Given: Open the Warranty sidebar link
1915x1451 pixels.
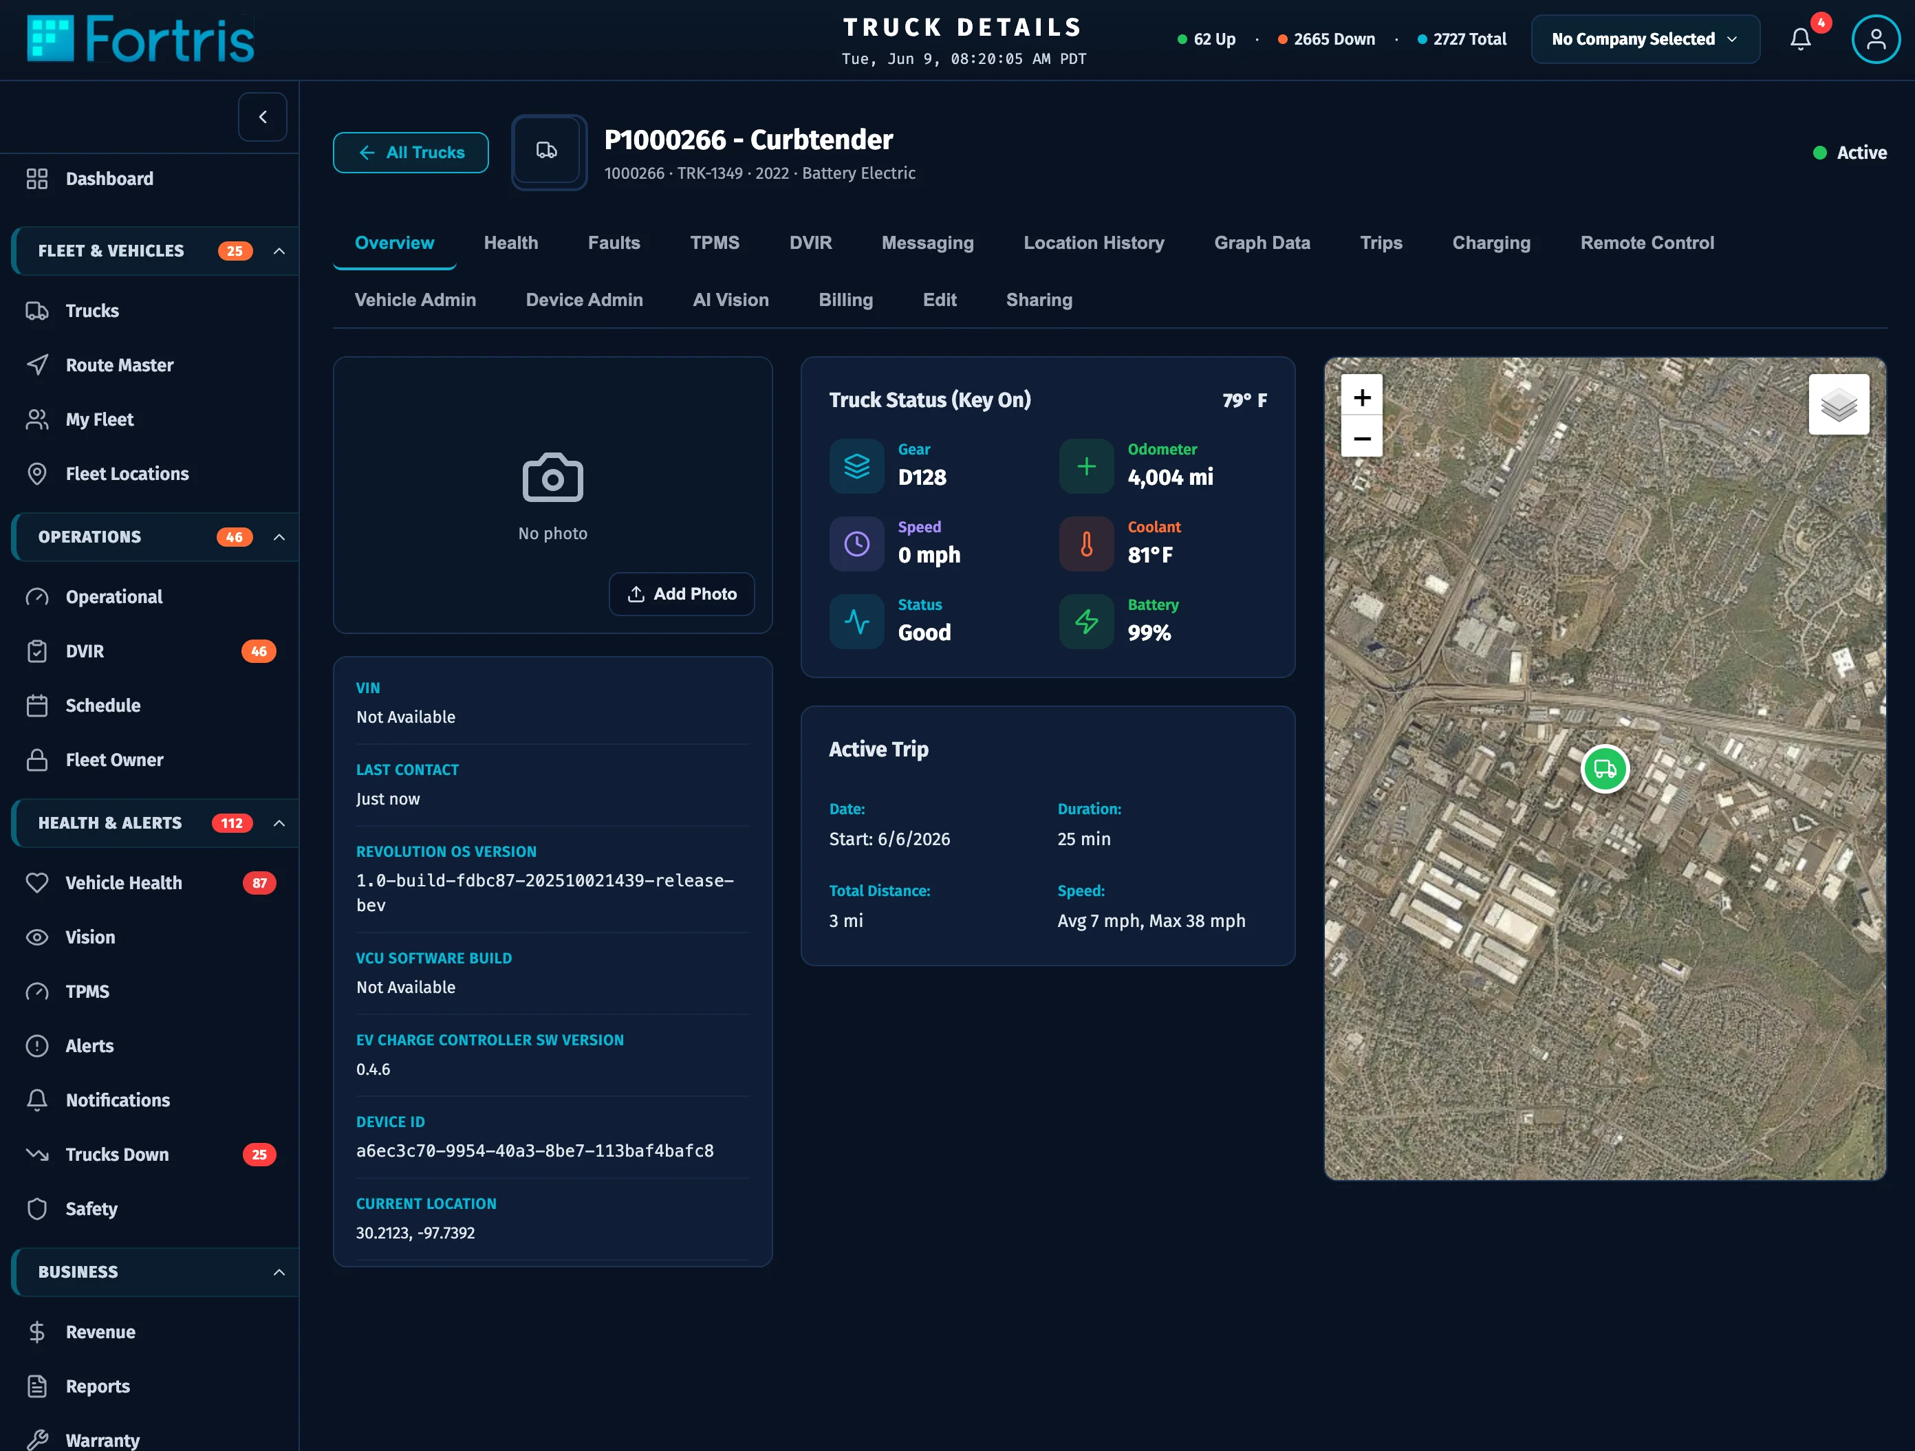Looking at the screenshot, I should click(x=102, y=1440).
